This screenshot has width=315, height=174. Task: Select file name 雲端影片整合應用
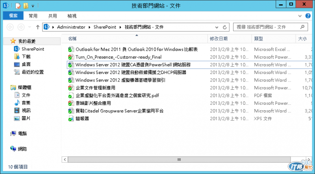tap(93, 103)
